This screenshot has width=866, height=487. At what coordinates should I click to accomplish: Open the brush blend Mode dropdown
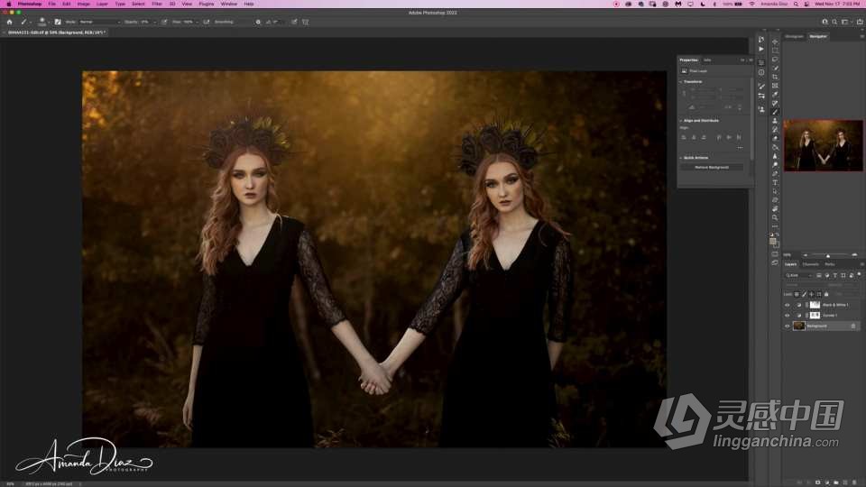(98, 22)
